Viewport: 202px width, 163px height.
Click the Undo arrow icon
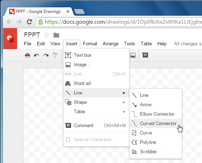(37, 55)
